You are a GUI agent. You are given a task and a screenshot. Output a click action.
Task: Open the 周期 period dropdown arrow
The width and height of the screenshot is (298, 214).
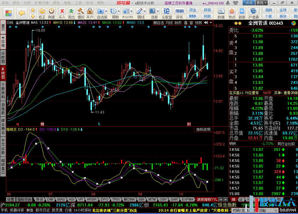tap(119, 11)
